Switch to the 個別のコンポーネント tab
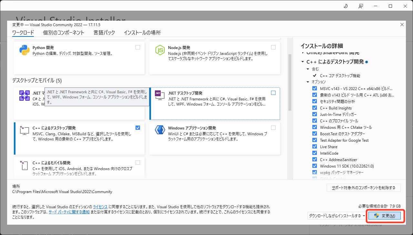The width and height of the screenshot is (413, 235). coord(63,33)
